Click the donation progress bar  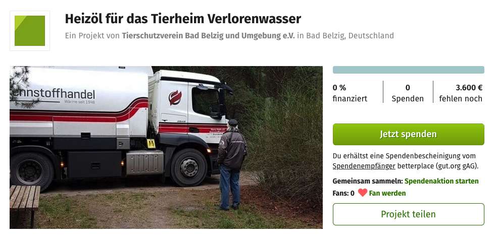click(x=409, y=70)
